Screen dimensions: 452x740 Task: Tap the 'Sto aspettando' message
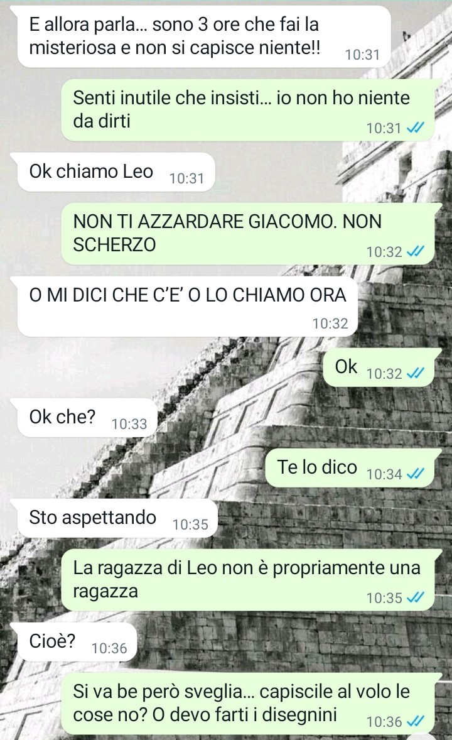tap(118, 518)
